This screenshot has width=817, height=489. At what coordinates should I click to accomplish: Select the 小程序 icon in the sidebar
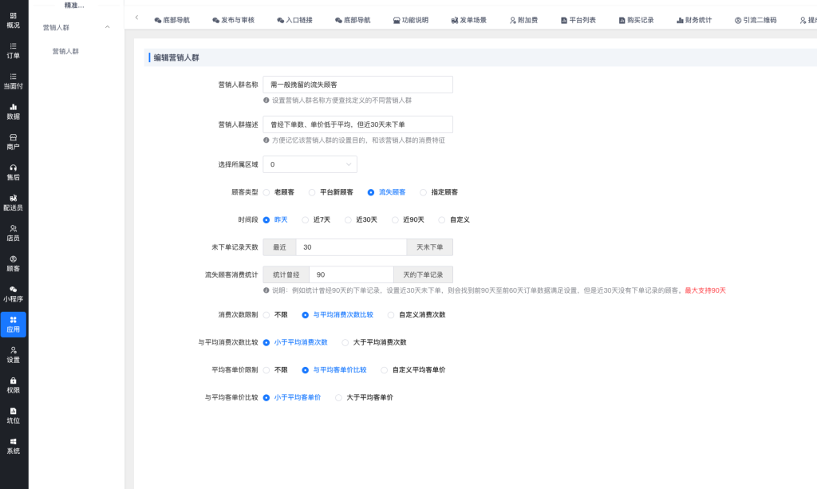13,293
